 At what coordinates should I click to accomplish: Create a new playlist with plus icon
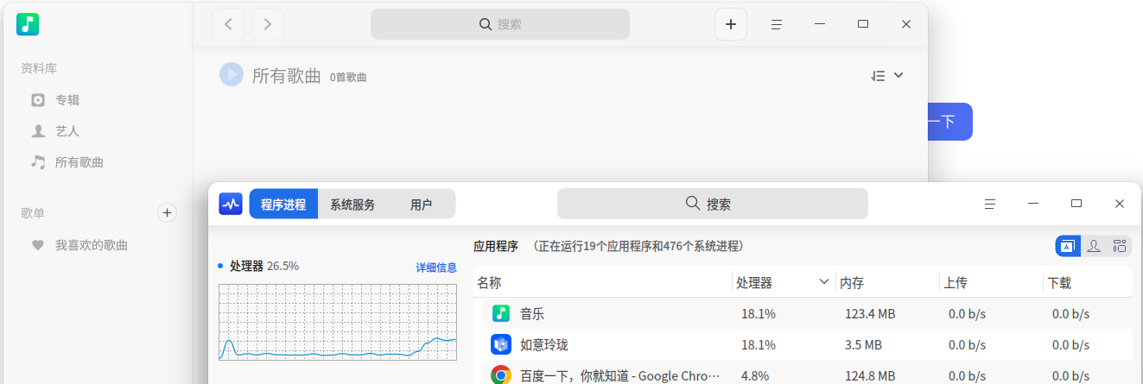[x=168, y=212]
